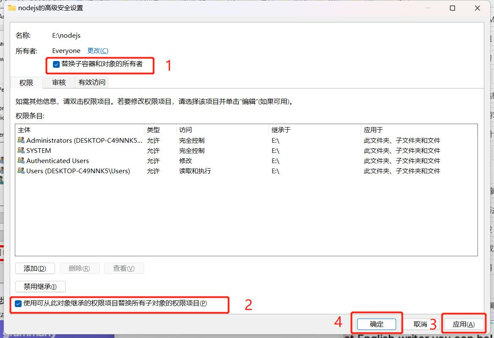The image size is (494, 338).
Task: Open the 有效访问 tab
Action: click(x=92, y=82)
